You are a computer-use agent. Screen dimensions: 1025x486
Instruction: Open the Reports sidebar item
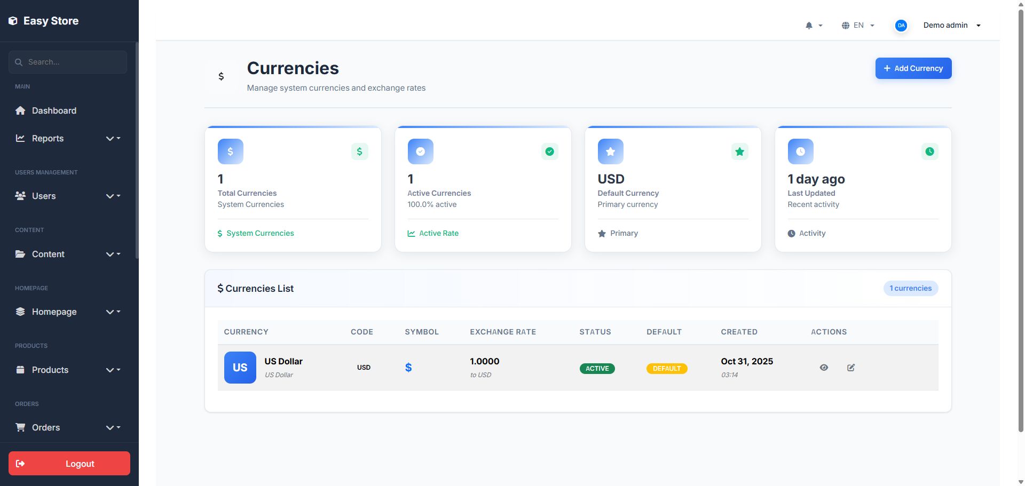[68, 138]
